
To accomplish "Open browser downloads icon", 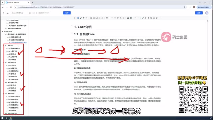I will coord(190,7).
